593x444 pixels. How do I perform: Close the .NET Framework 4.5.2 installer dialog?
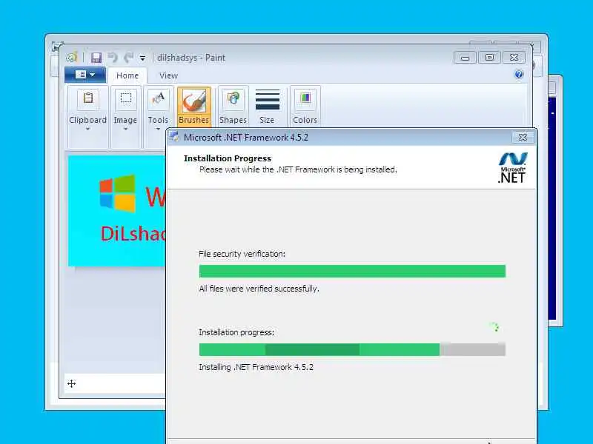(523, 137)
